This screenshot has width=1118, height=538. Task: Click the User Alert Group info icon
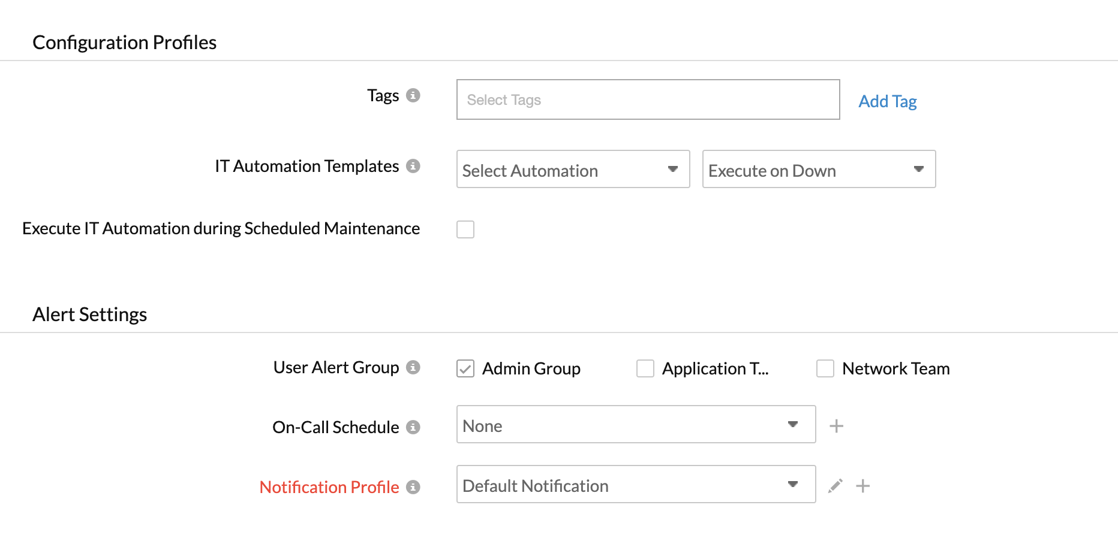(x=413, y=367)
